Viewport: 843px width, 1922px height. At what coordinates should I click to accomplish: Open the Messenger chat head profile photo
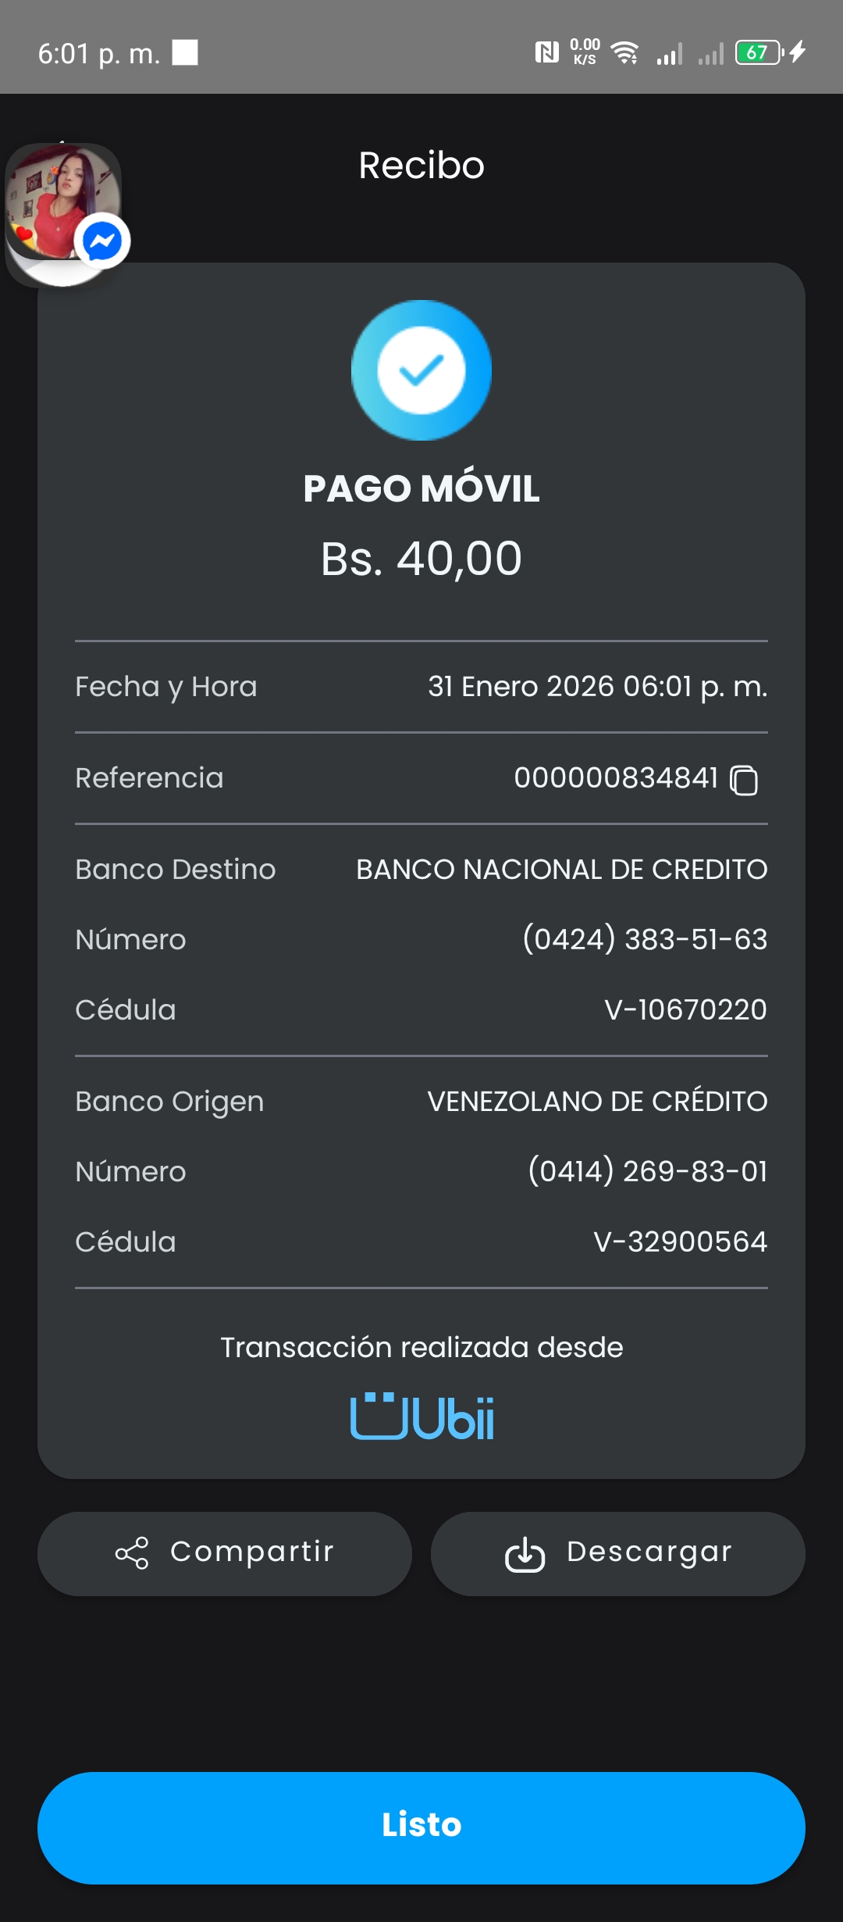(x=59, y=199)
